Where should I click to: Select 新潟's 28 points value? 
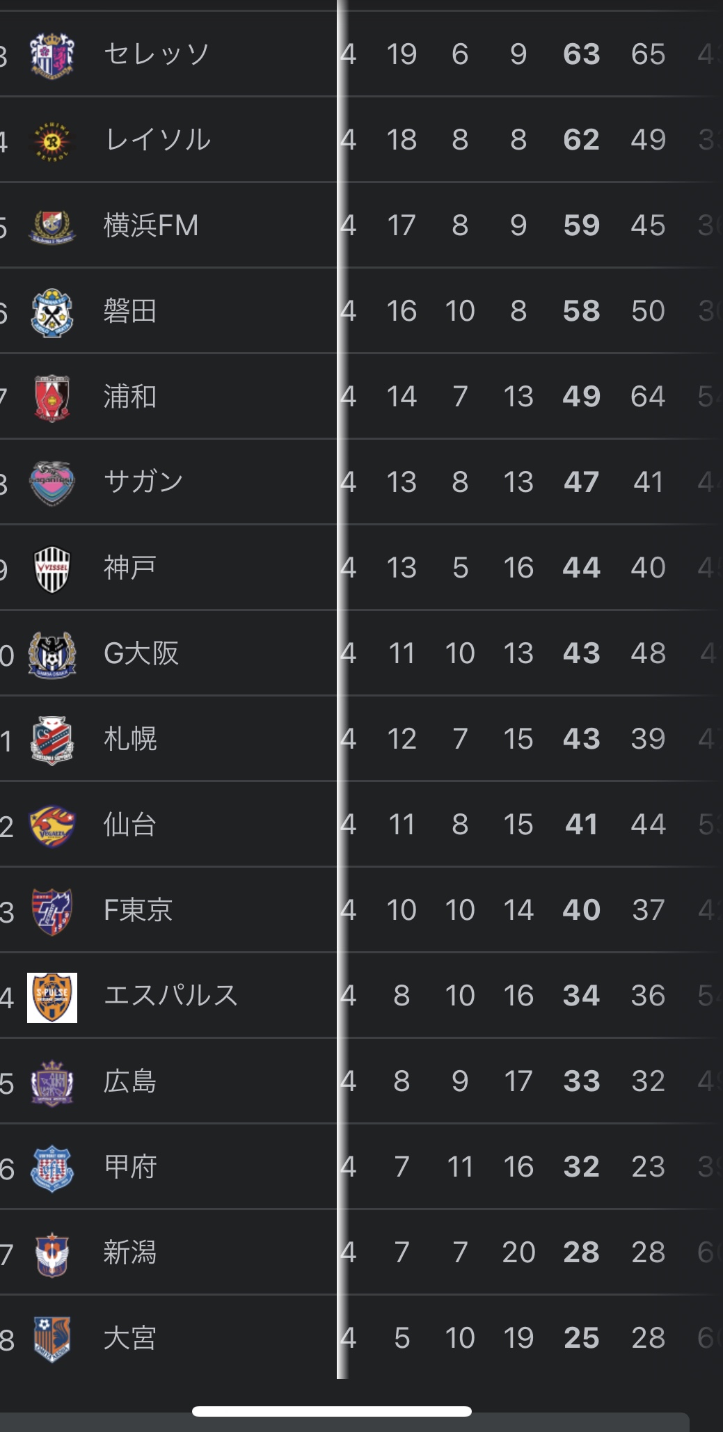581,1252
